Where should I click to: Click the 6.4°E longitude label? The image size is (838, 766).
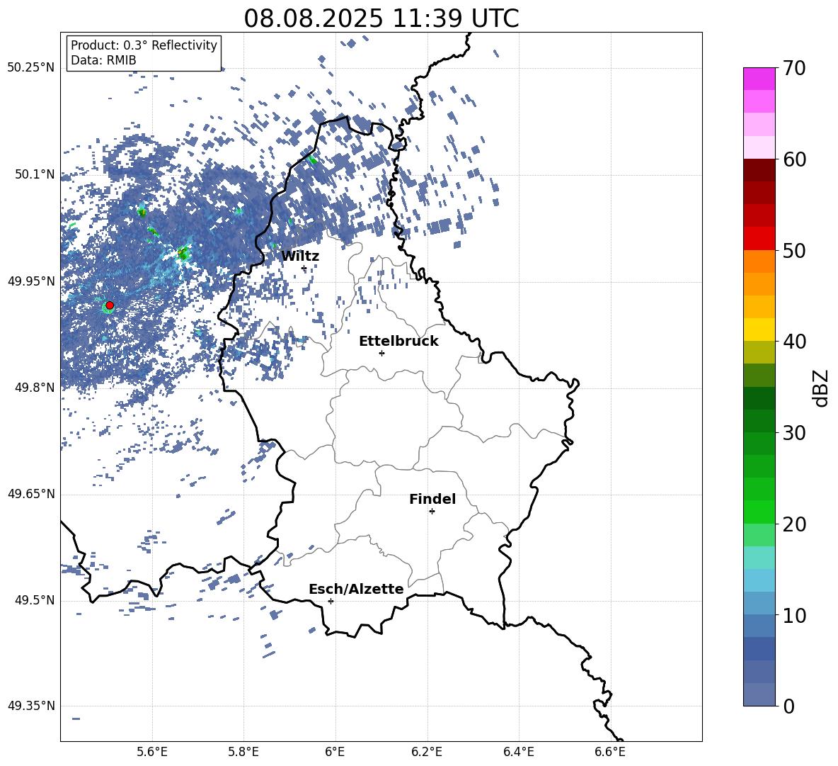(x=518, y=752)
